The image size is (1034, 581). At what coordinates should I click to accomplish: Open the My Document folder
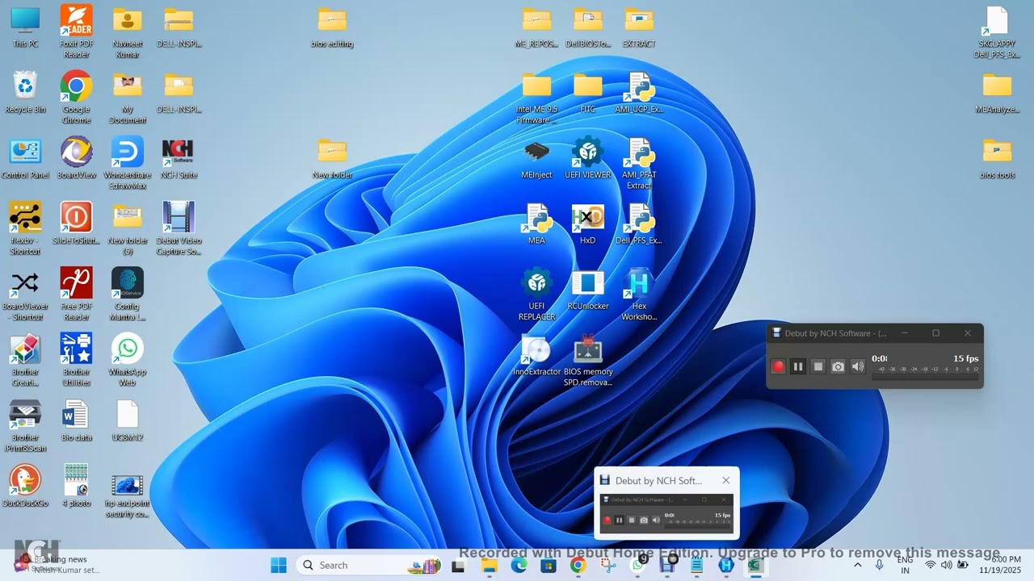click(x=128, y=97)
